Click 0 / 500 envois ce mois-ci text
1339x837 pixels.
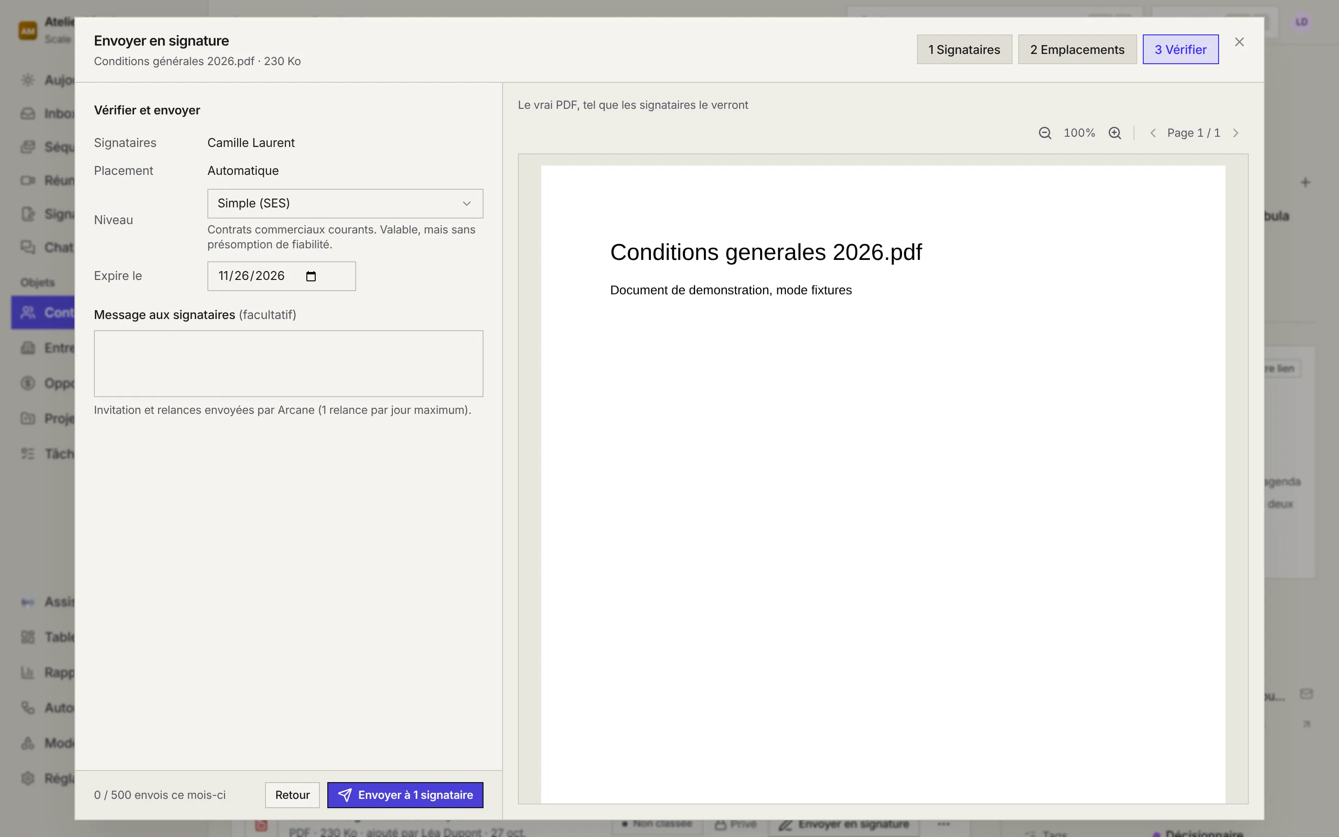159,795
